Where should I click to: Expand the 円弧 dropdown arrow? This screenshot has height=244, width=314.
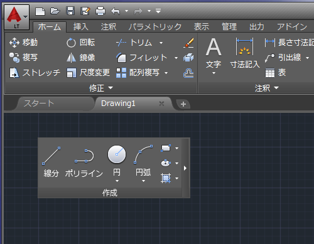coord(143,181)
